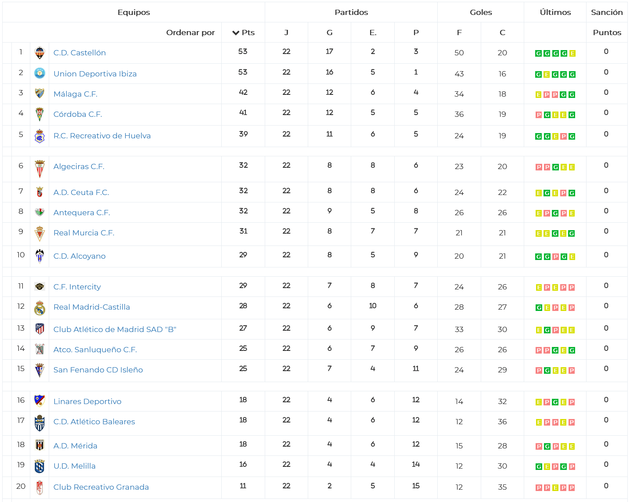The image size is (630, 502).
Task: Click the Club Recreativo Granada crest
Action: click(40, 488)
